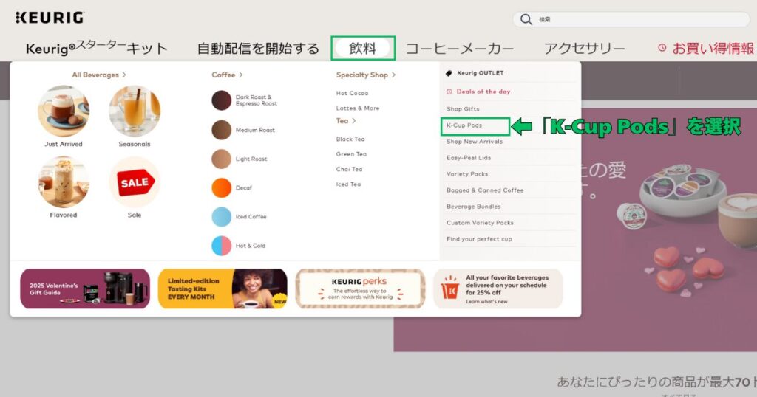757x397 pixels.
Task: Open the Hot Cocoa link
Action: (x=352, y=93)
